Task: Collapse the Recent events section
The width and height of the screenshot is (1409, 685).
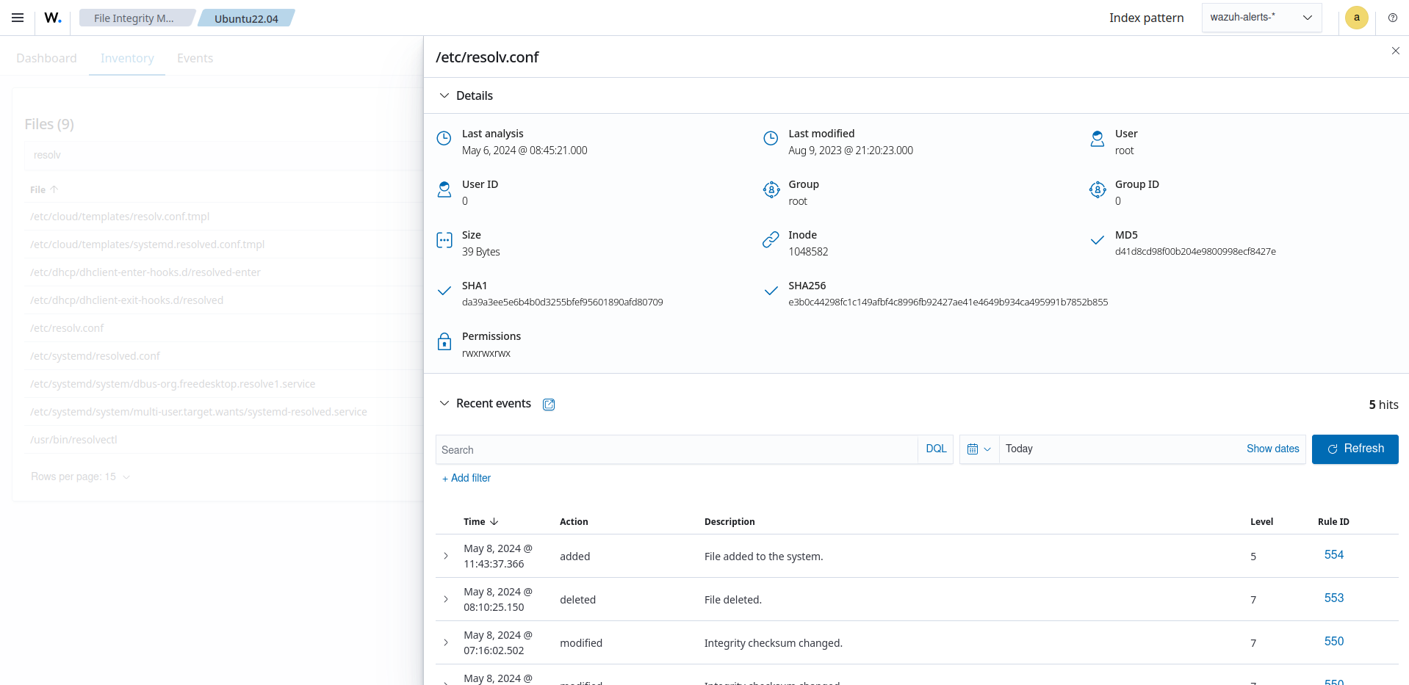Action: pos(444,404)
